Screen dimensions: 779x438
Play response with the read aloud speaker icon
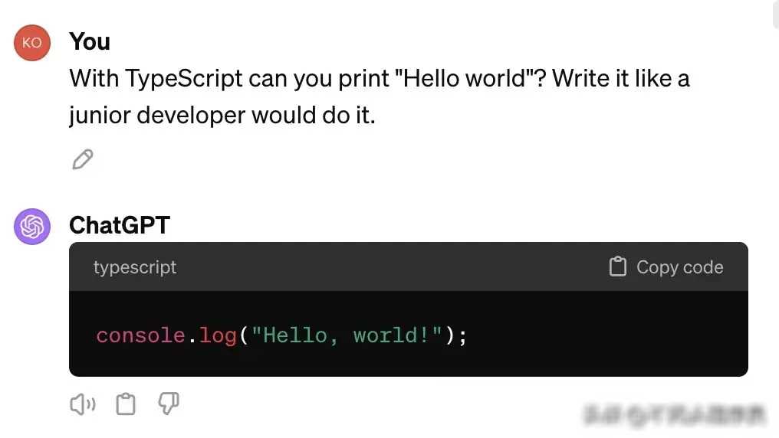coord(83,404)
